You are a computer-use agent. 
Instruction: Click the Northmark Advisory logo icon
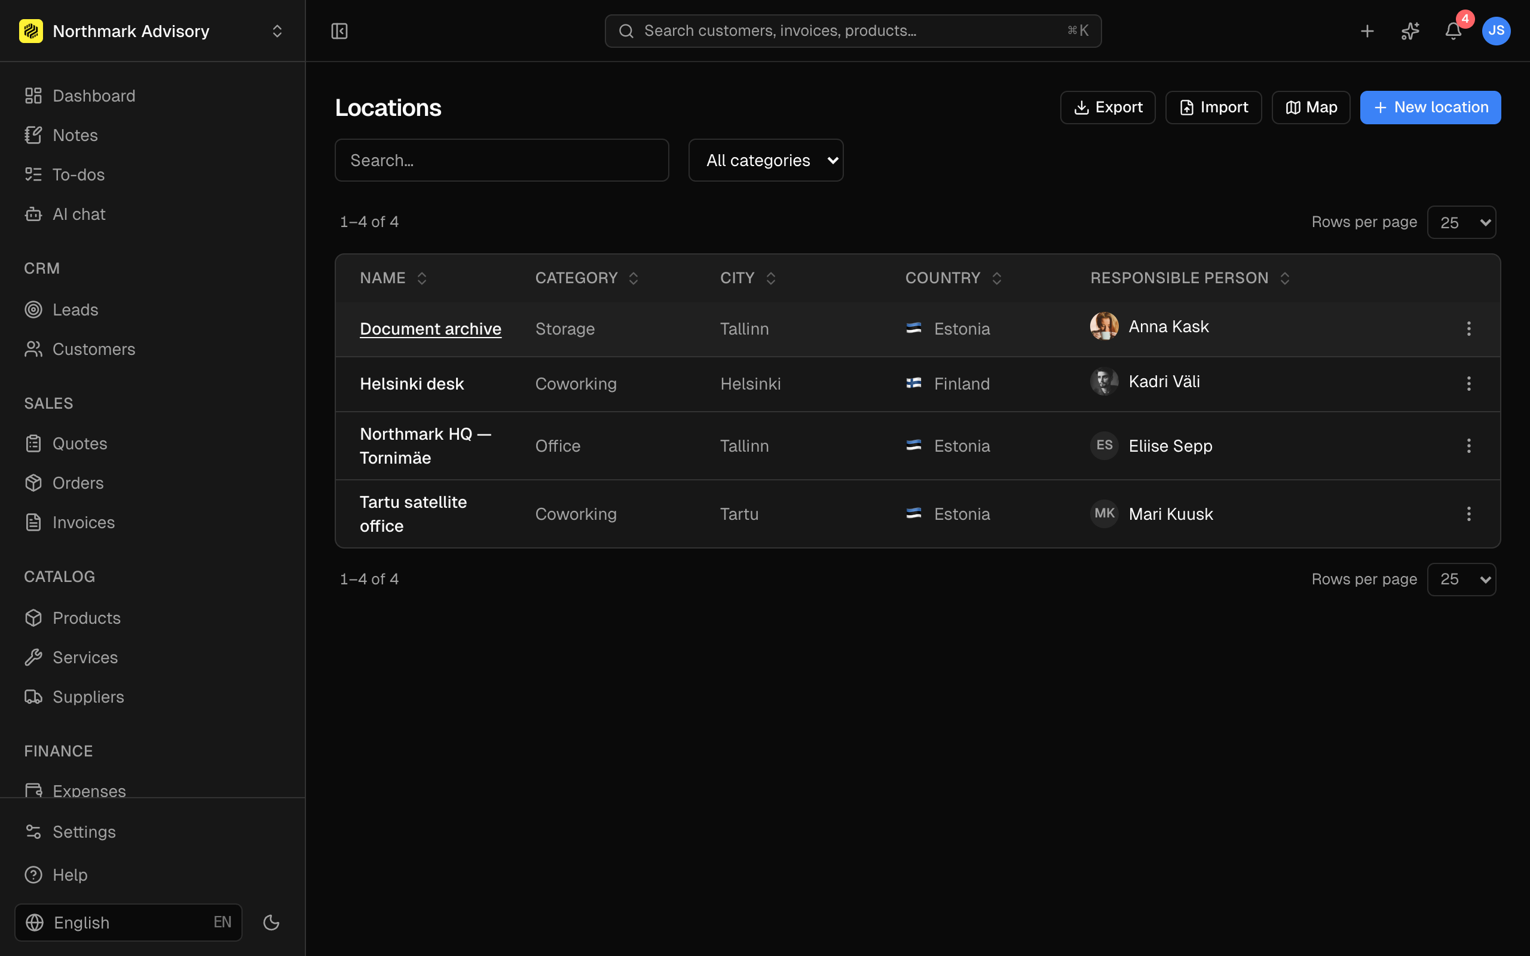click(x=31, y=31)
